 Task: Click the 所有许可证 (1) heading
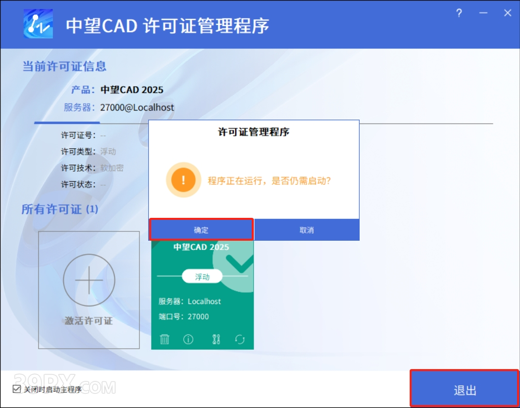click(60, 210)
